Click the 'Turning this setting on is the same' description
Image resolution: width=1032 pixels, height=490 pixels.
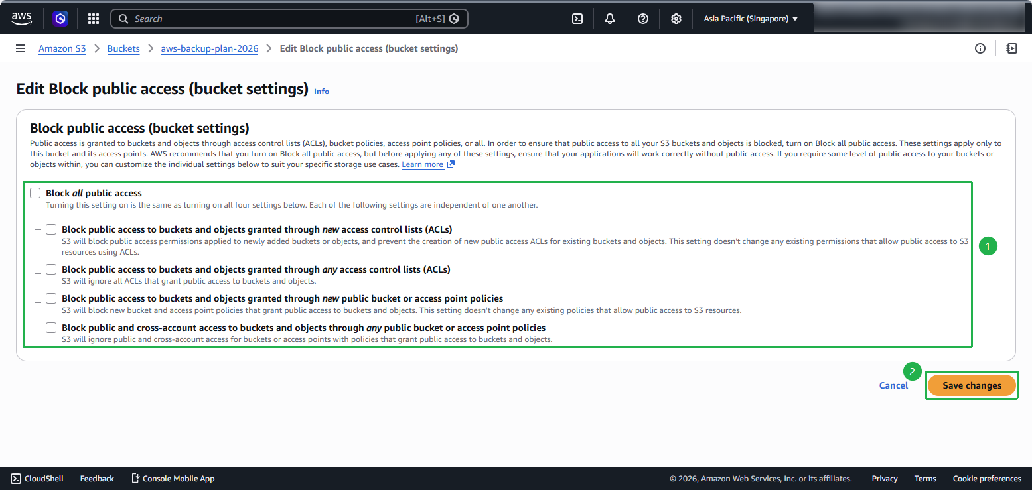click(x=292, y=205)
